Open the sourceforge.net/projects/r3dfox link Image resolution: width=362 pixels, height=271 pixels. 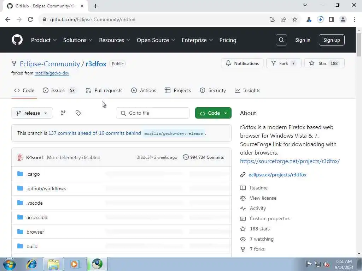290,161
